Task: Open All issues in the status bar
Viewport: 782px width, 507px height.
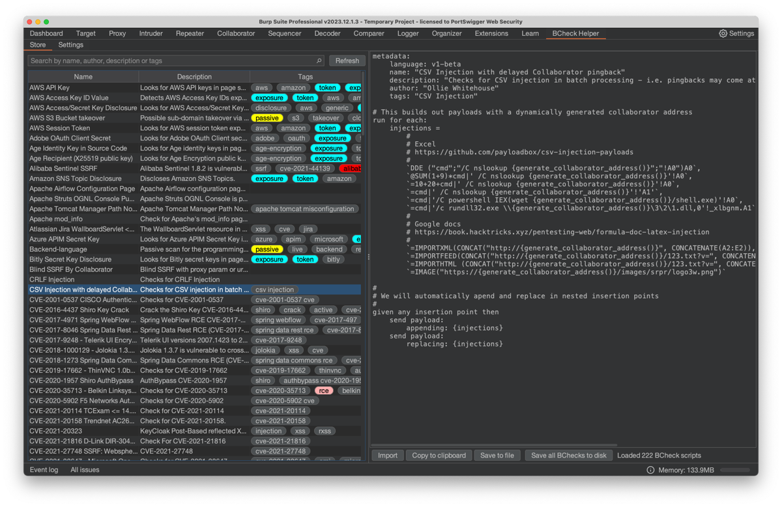Action: click(85, 470)
